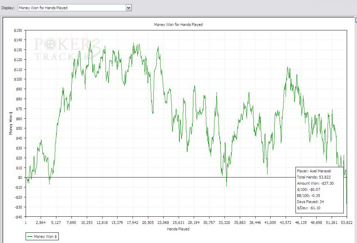The height and width of the screenshot is (243, 357).
Task: Click the 53,822 tick label on the x-axis
Action: tap(346, 223)
